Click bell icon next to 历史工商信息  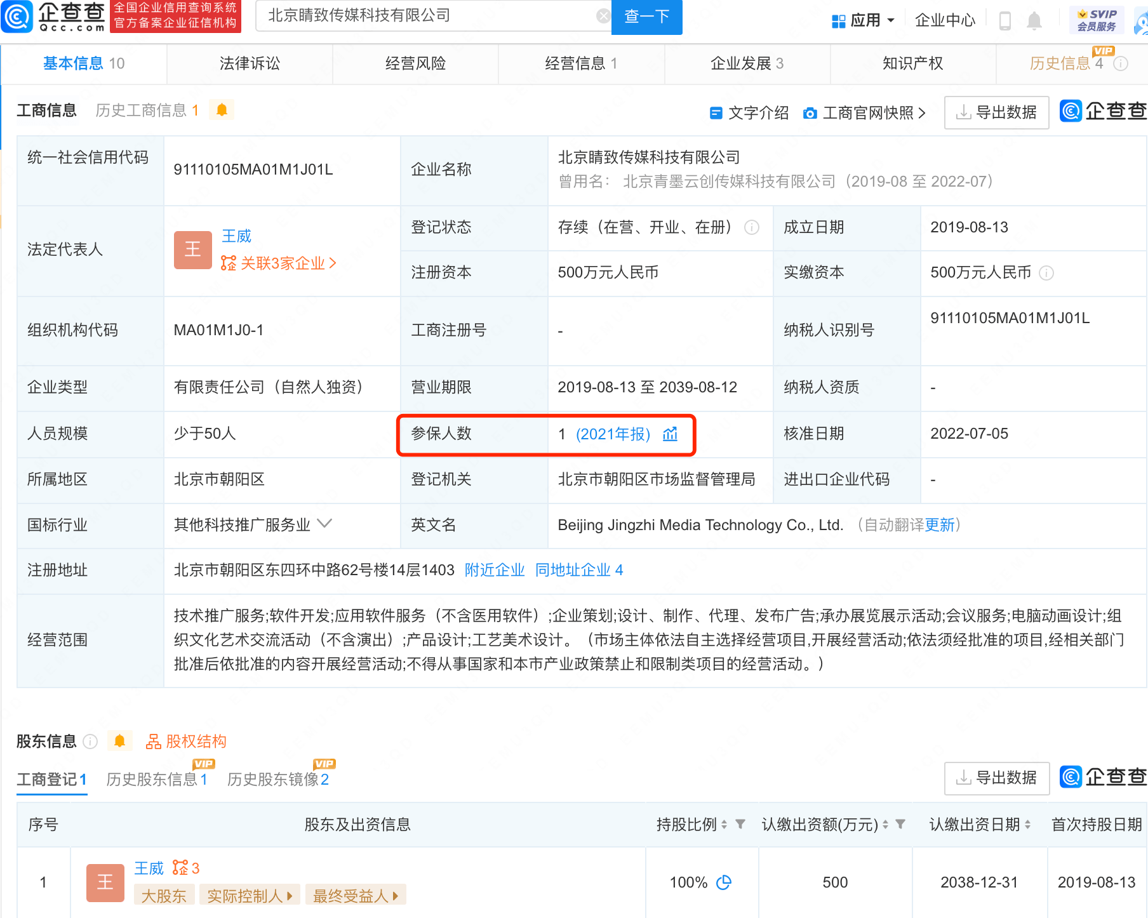[222, 110]
